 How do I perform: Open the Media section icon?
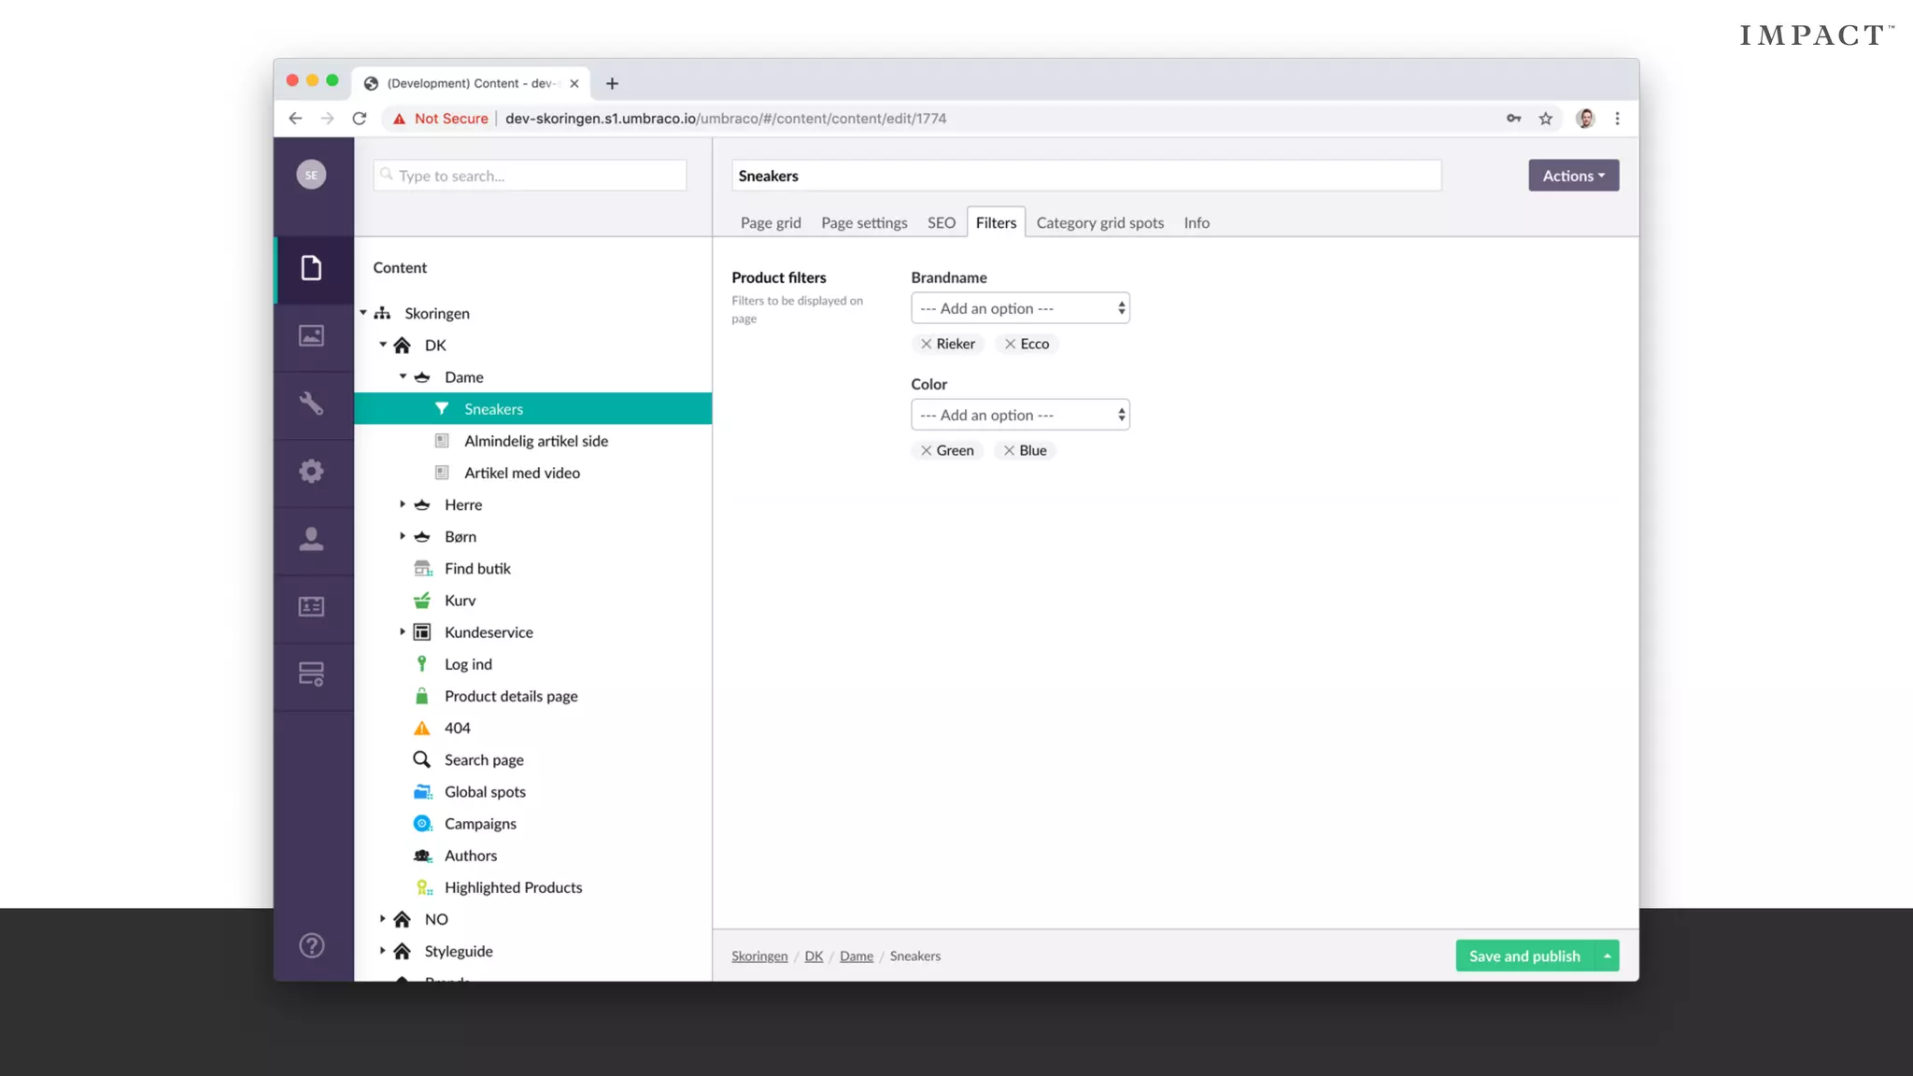point(311,336)
